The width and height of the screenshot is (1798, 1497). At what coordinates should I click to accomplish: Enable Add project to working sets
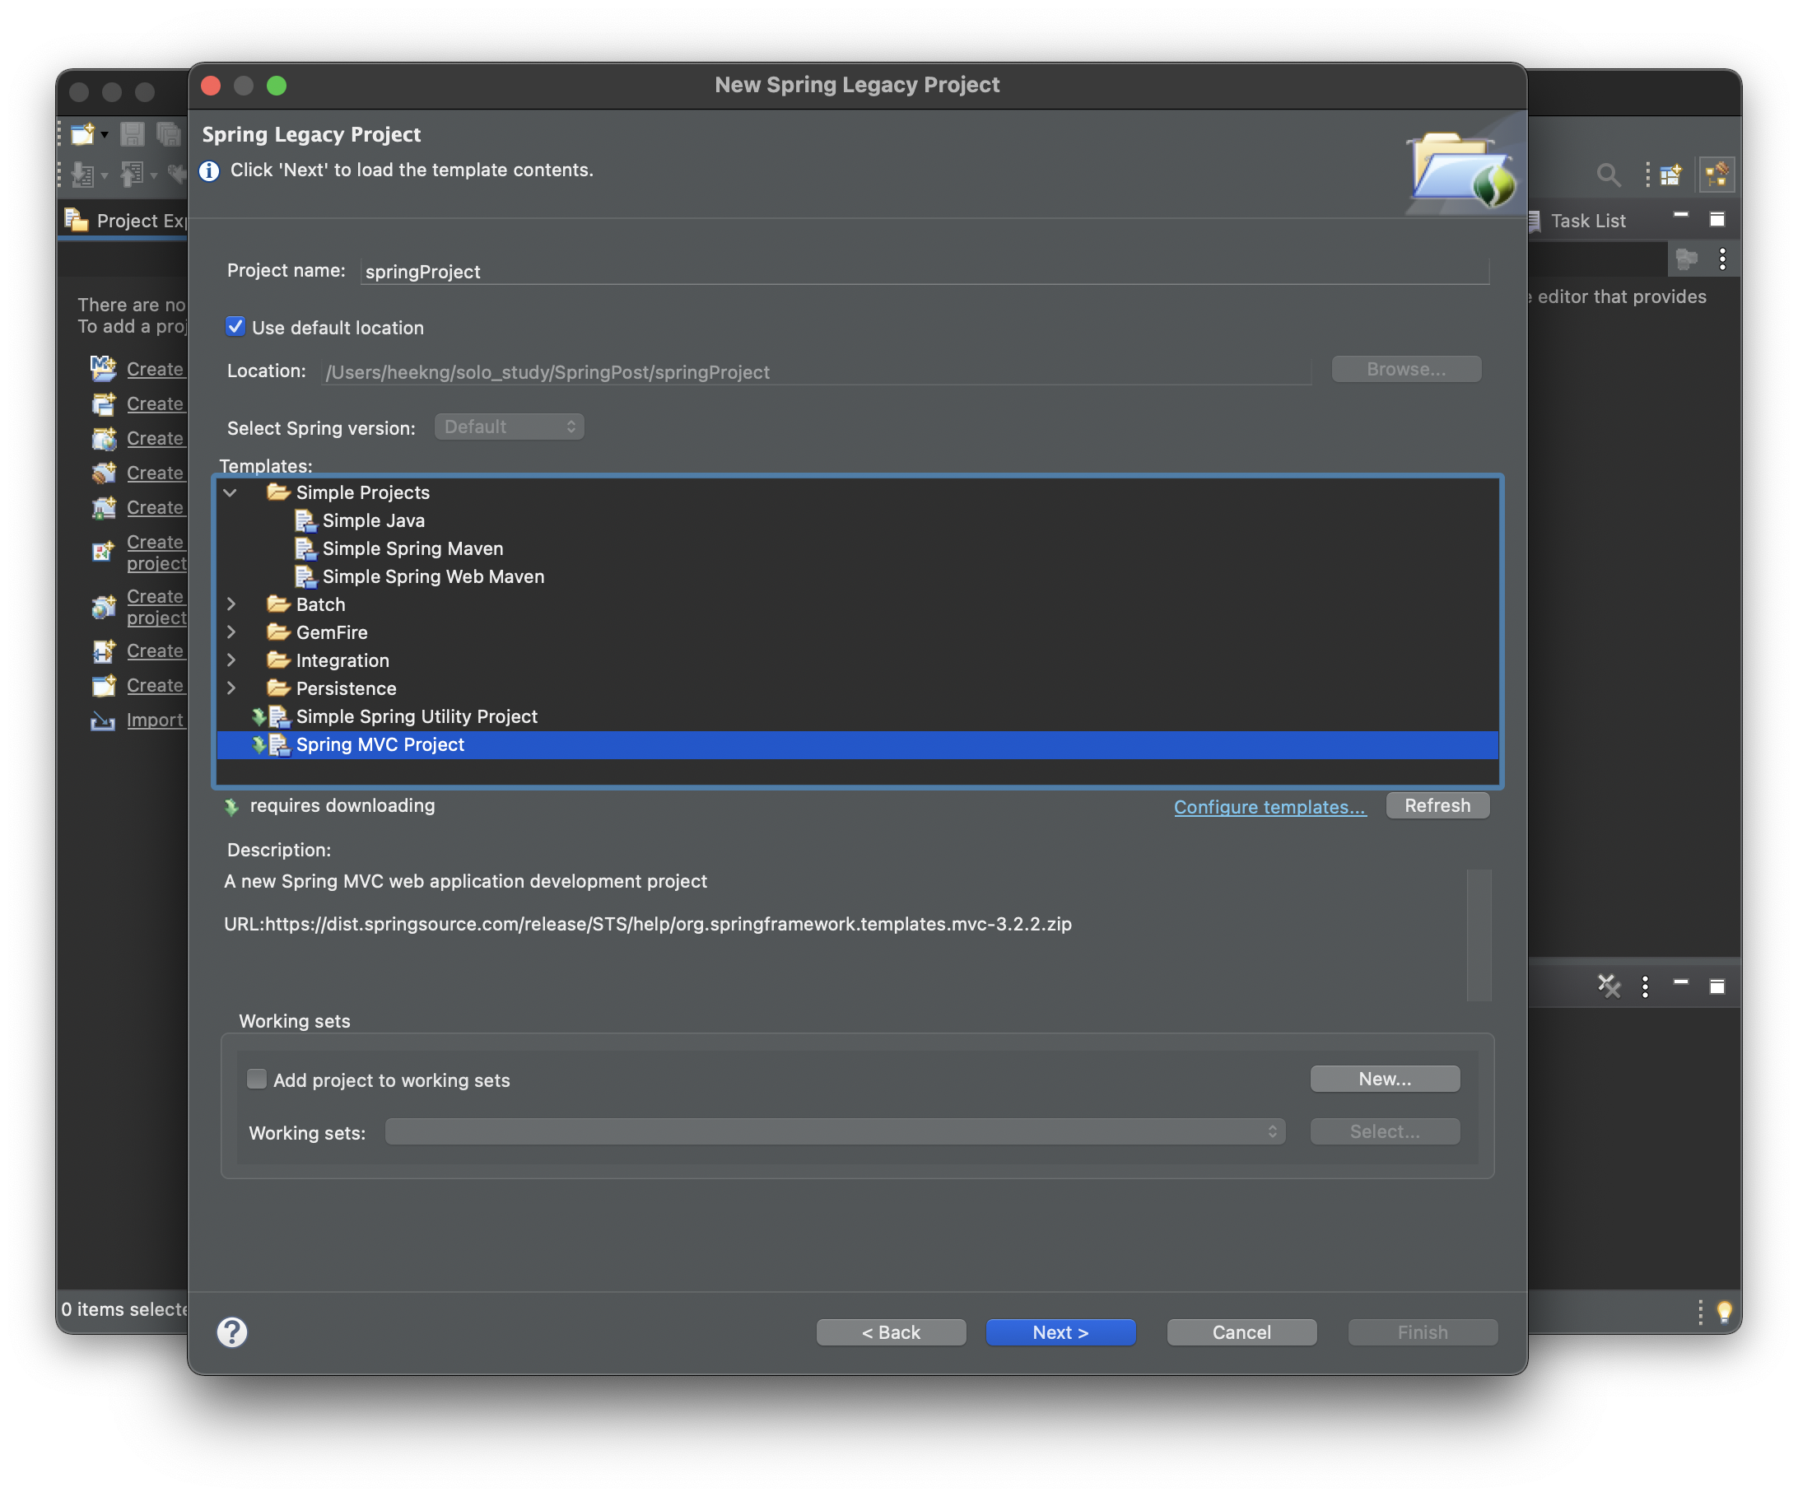[x=257, y=1079]
